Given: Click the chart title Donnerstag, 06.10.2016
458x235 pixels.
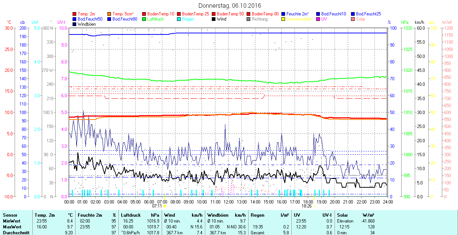Looking at the screenshot, I should (x=230, y=5).
